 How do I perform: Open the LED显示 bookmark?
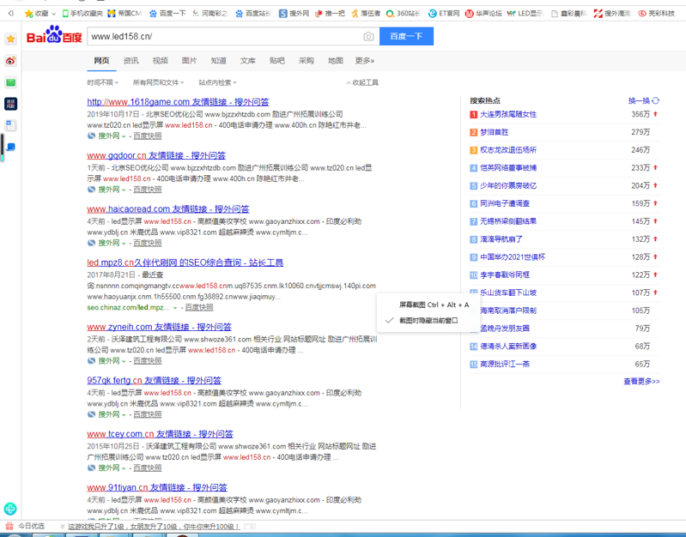point(525,14)
